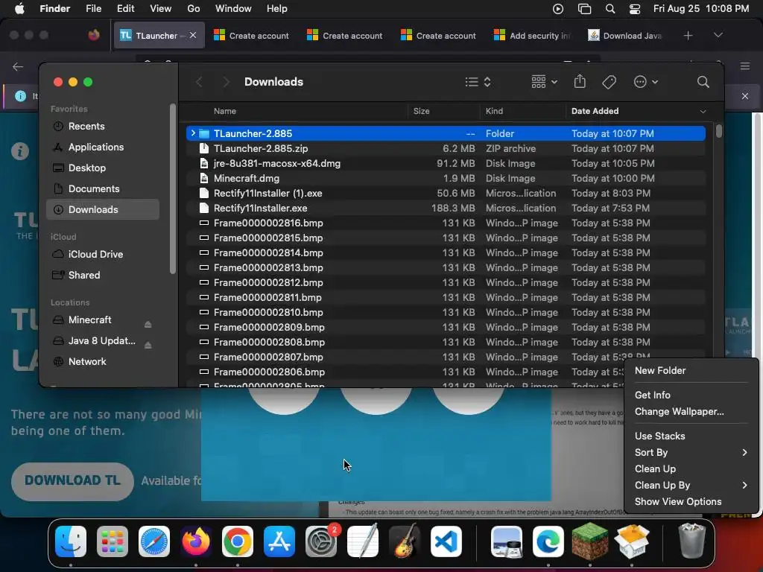Open Control Center in menu bar
Screen dimensions: 763x572
pos(635,9)
